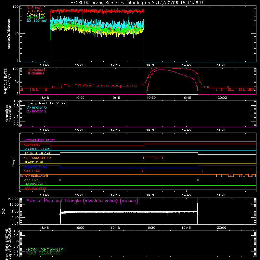Image resolution: width=260 pixels, height=260 pixels.
Task: Select the orange '6-12 keV' legend label
Action: [x=35, y=11]
